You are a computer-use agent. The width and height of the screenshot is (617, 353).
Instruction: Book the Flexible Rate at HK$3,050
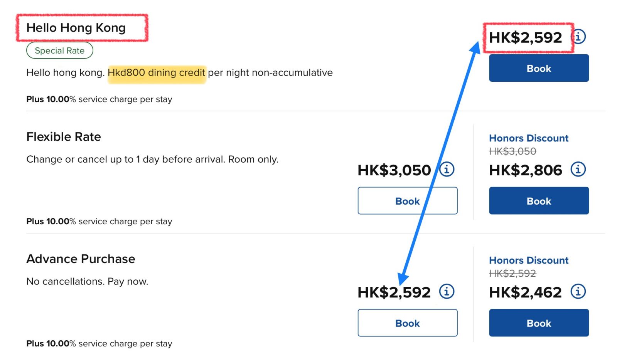pos(407,200)
